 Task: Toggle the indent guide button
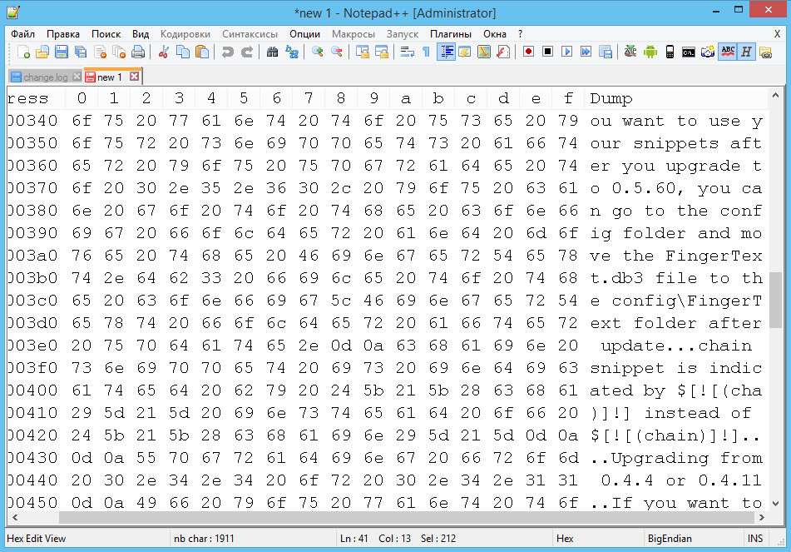pyautogui.click(x=446, y=52)
